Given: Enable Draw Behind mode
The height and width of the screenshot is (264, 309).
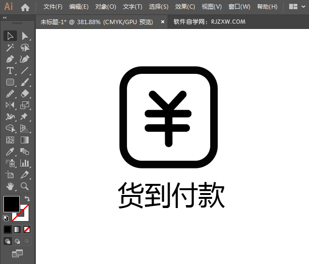Looking at the screenshot, I should pyautogui.click(x=17, y=241).
